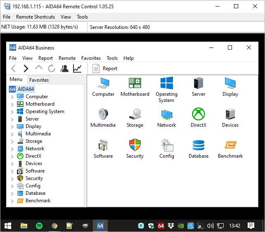
Task: Expand the Multimedia tree node
Action: (x=12, y=134)
